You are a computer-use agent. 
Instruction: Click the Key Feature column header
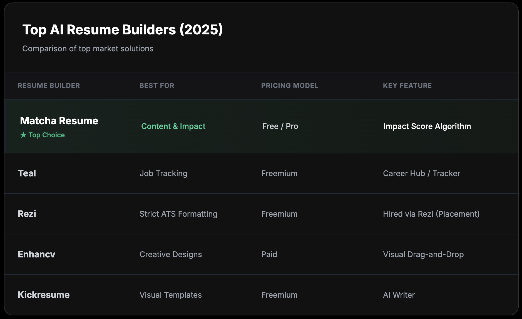coord(407,86)
